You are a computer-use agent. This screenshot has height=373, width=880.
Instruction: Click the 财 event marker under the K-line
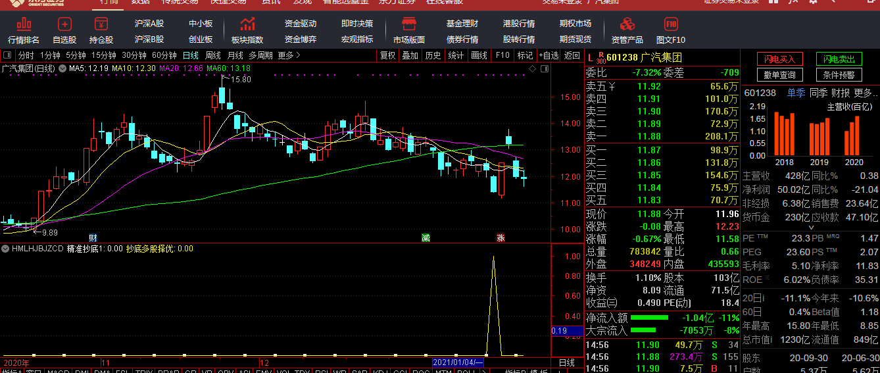click(93, 237)
